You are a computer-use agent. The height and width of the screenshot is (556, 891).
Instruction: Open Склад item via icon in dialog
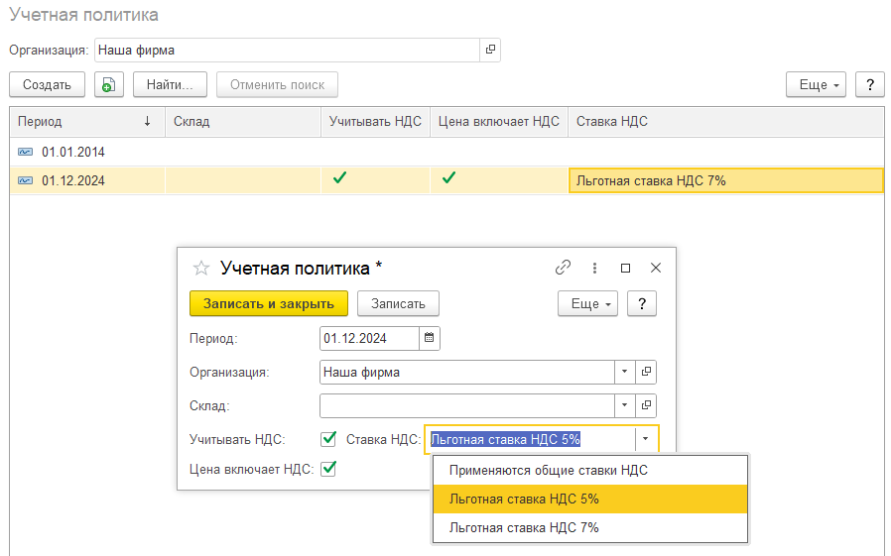646,405
